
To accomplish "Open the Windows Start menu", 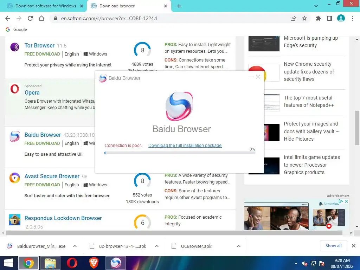I will [8, 263].
